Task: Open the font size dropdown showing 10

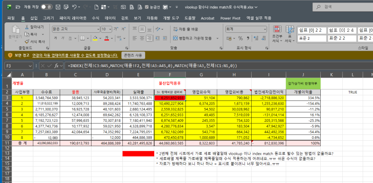Action: click(110, 29)
